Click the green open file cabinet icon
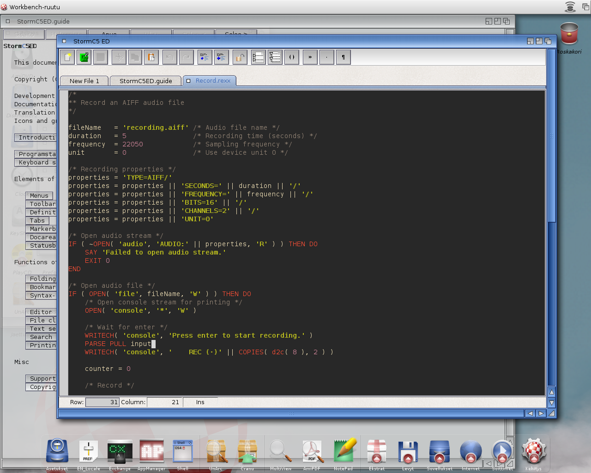591x473 pixels. [x=84, y=57]
